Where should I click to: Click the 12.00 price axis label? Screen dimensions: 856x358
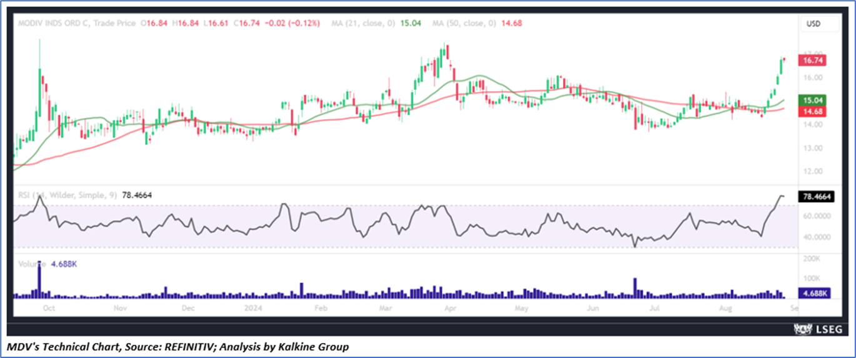tap(812, 172)
